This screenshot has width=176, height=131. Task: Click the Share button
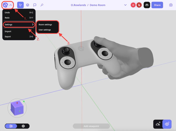[157, 5]
